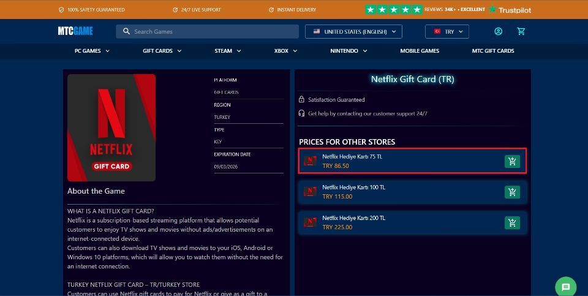588x296 pixels.
Task: Open the shopping cart icon
Action: coord(521,31)
